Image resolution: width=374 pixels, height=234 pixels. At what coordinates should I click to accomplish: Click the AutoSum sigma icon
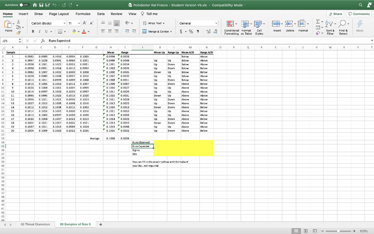pos(318,22)
